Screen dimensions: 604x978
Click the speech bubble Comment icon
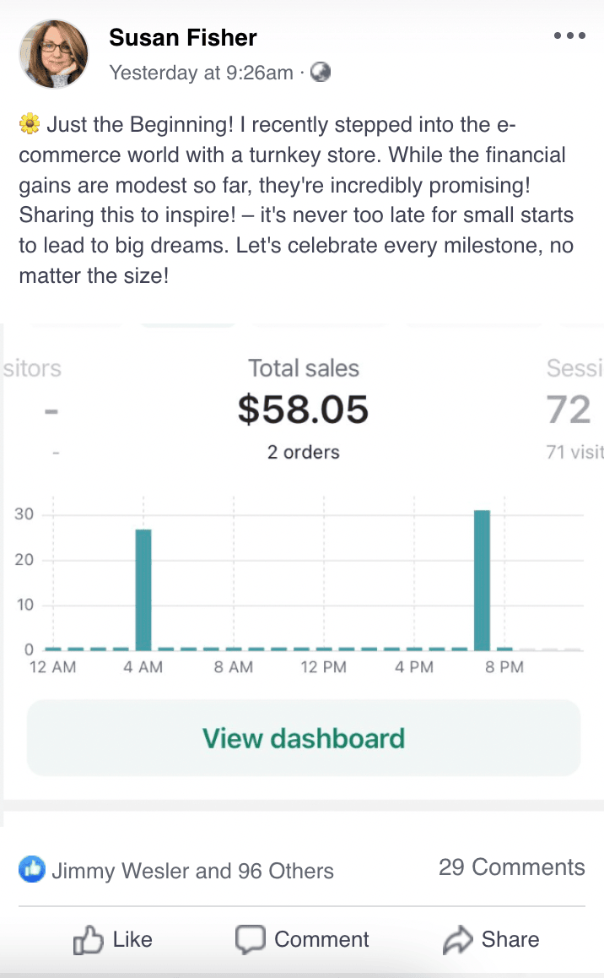tap(250, 940)
